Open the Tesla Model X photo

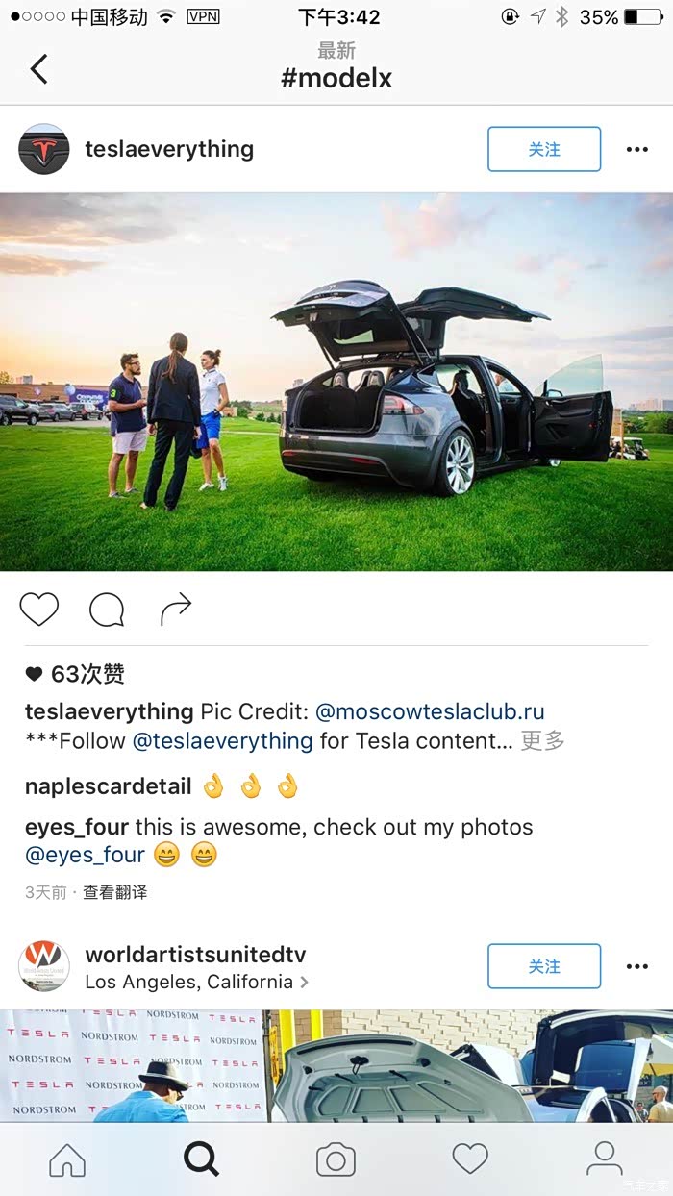(336, 382)
